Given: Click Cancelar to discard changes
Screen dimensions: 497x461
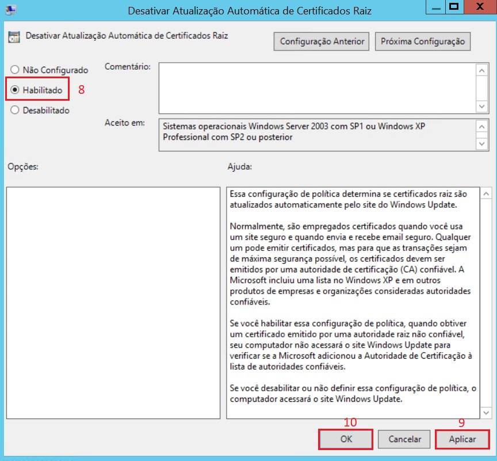Looking at the screenshot, I should (405, 439).
